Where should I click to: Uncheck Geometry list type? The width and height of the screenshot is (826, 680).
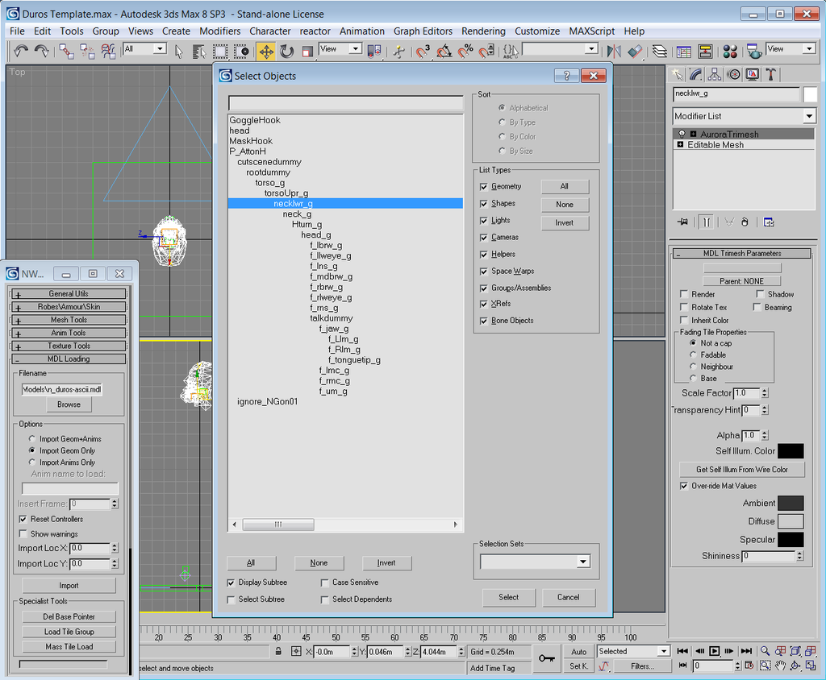[484, 187]
